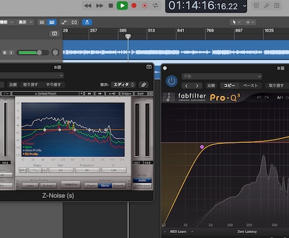Viewport: 289px width, 238px height.
Task: Click the Z-Noise window expand icon
Action: point(149,67)
